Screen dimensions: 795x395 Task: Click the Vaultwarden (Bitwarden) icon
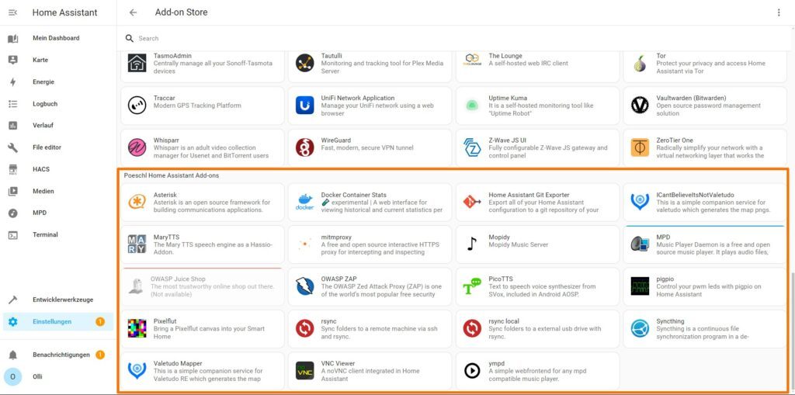click(640, 106)
